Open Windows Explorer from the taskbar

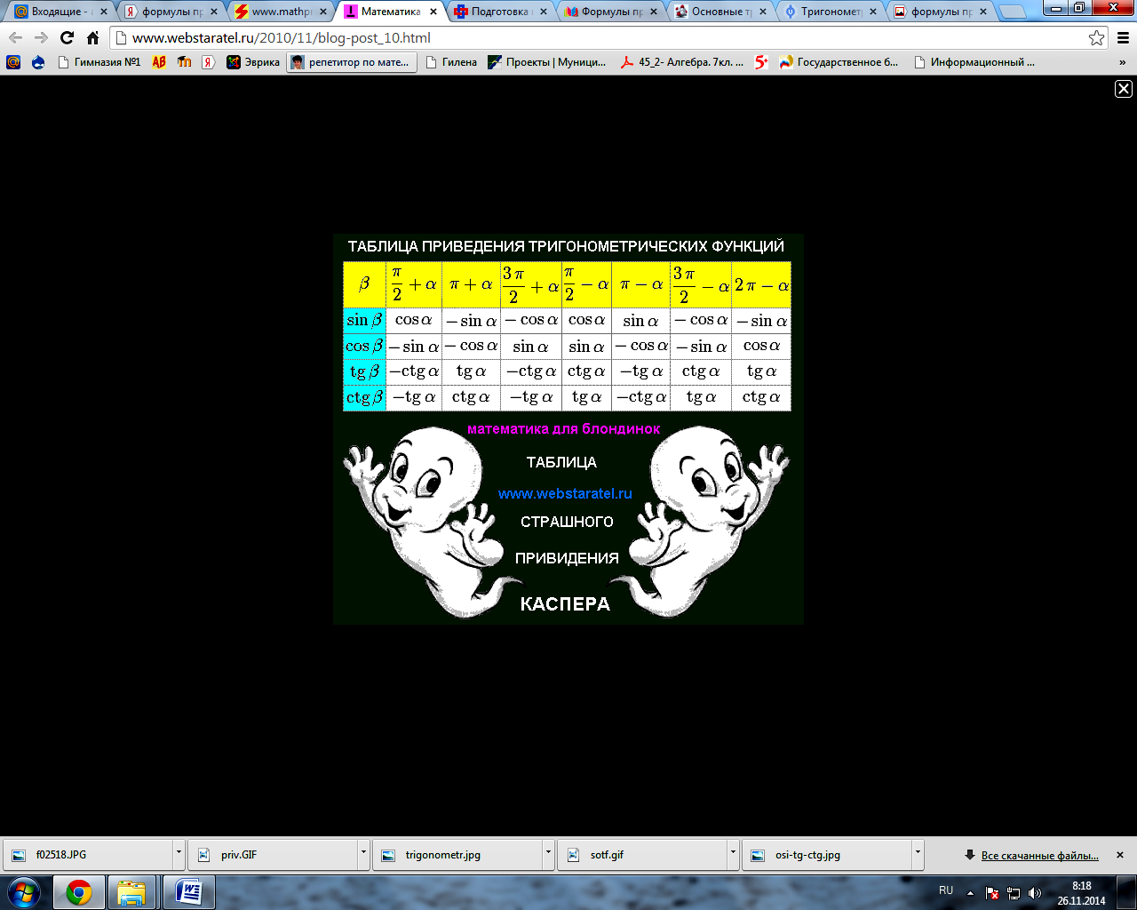click(x=131, y=892)
